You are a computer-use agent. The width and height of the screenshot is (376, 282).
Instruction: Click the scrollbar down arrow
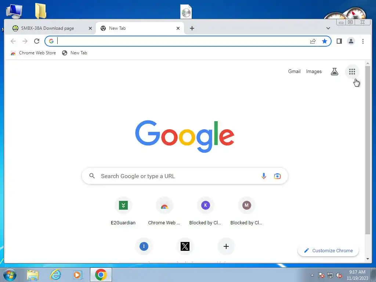pyautogui.click(x=368, y=259)
